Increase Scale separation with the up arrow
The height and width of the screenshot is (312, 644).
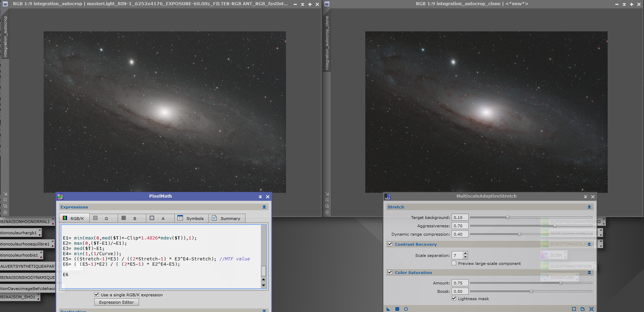(465, 253)
